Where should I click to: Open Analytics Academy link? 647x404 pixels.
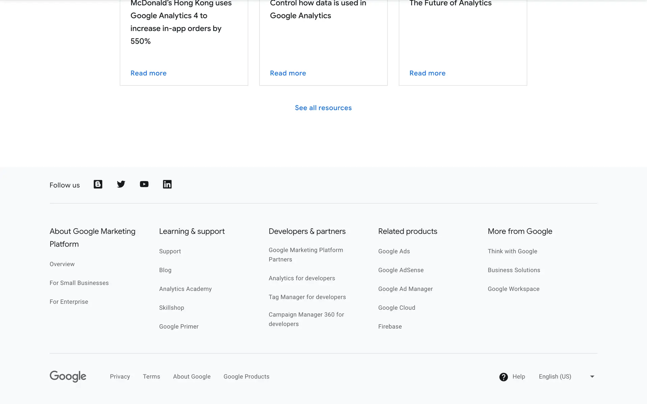[185, 289]
